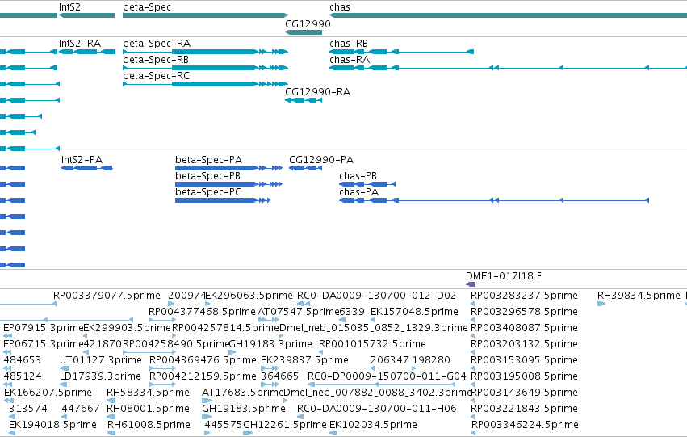The height and width of the screenshot is (437, 687).
Task: Click the RH61008.5prime label
Action: pos(149,425)
